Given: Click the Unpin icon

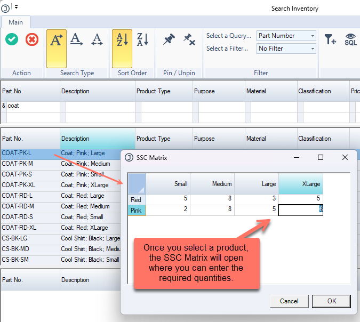Looking at the screenshot, I should (189, 39).
